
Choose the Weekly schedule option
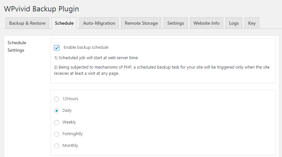pos(57,122)
